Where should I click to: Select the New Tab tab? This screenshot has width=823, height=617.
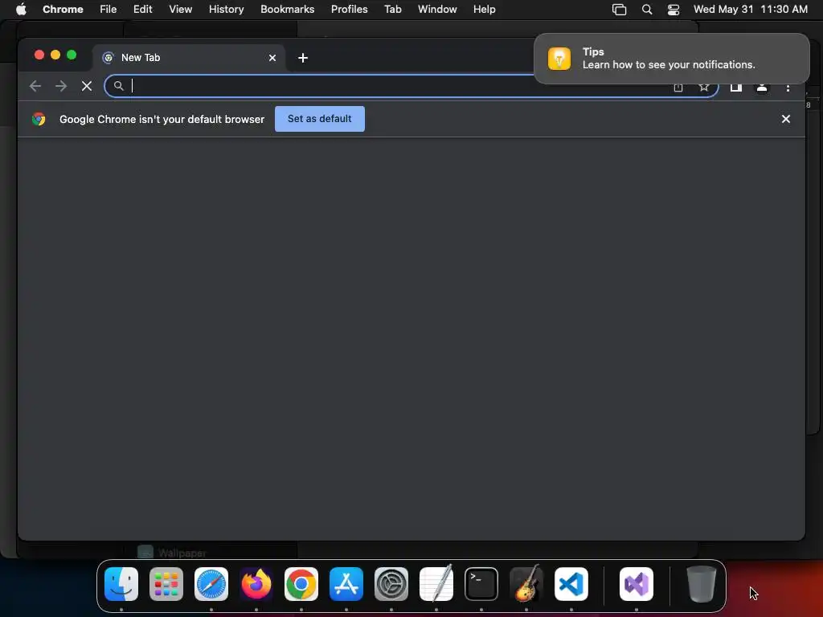[x=189, y=58]
